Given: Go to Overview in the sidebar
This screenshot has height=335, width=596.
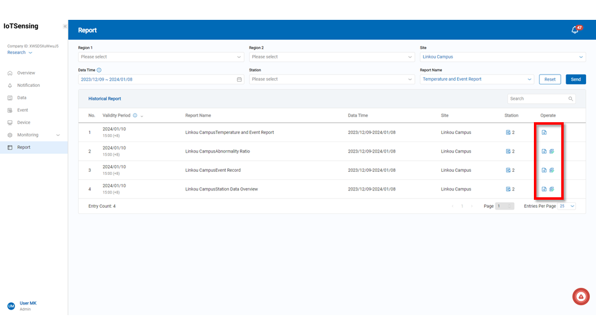Looking at the screenshot, I should pos(26,73).
